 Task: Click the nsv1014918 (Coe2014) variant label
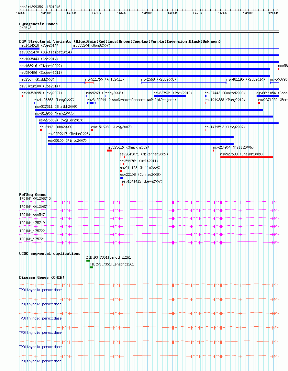(39, 45)
